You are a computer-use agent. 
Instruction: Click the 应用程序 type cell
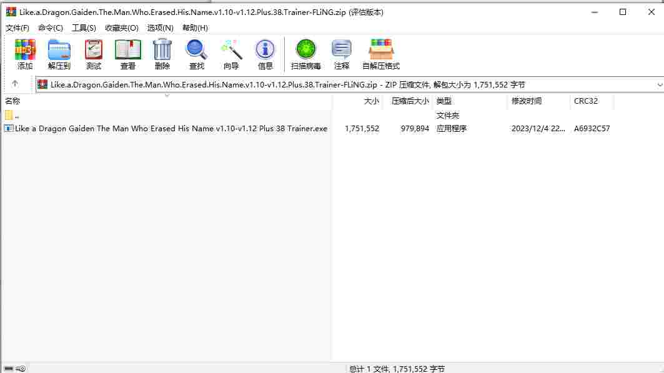(452, 128)
